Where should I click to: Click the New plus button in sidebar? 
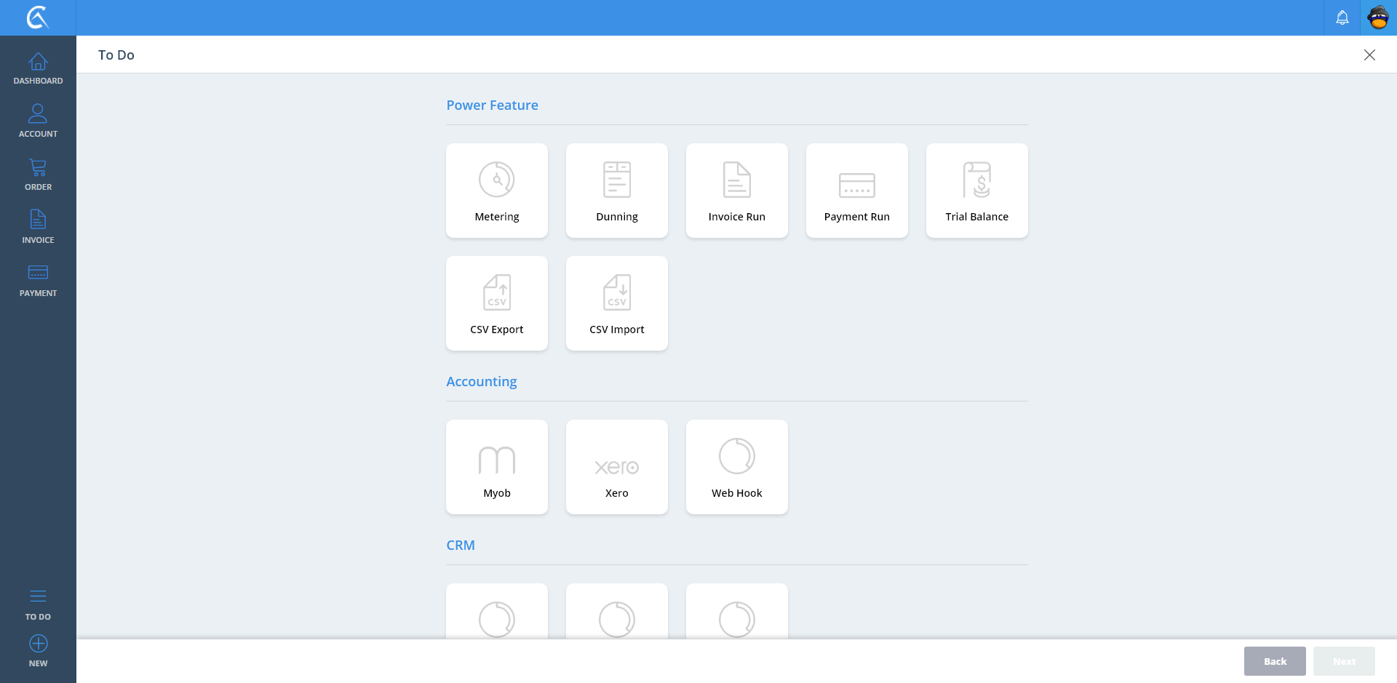tap(38, 650)
